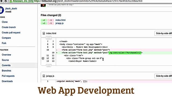
Task: Go to Commits in navigation
Action: coord(6,65)
